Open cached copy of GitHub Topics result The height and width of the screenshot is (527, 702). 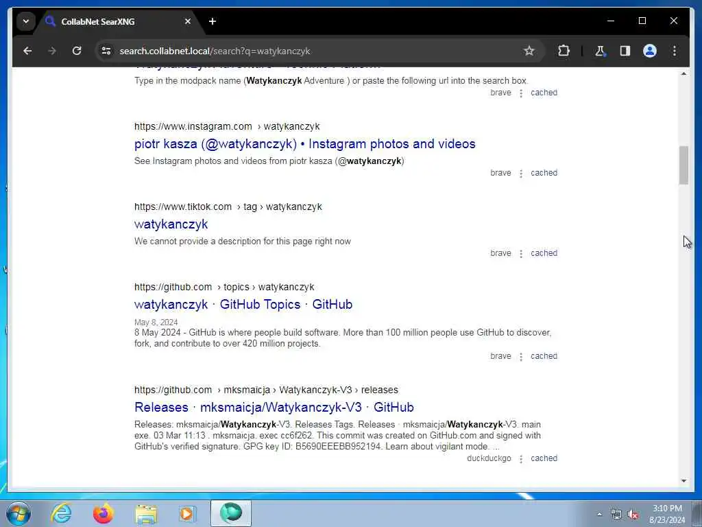pos(544,356)
